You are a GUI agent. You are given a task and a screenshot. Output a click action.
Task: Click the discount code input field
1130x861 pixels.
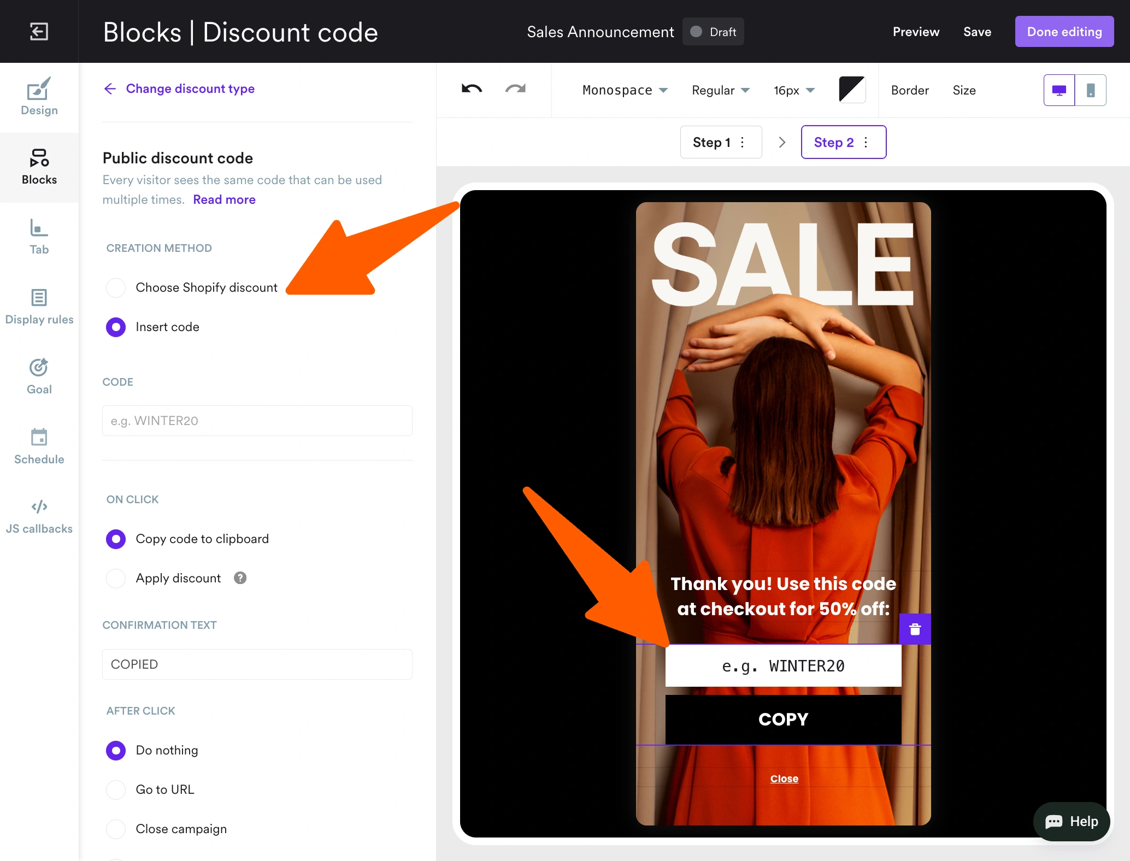257,421
